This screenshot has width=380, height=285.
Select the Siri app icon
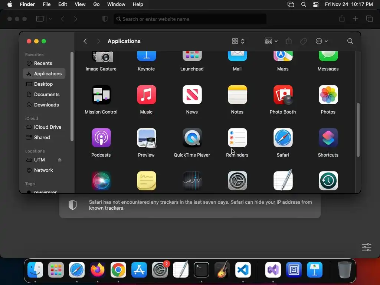[x=101, y=181]
